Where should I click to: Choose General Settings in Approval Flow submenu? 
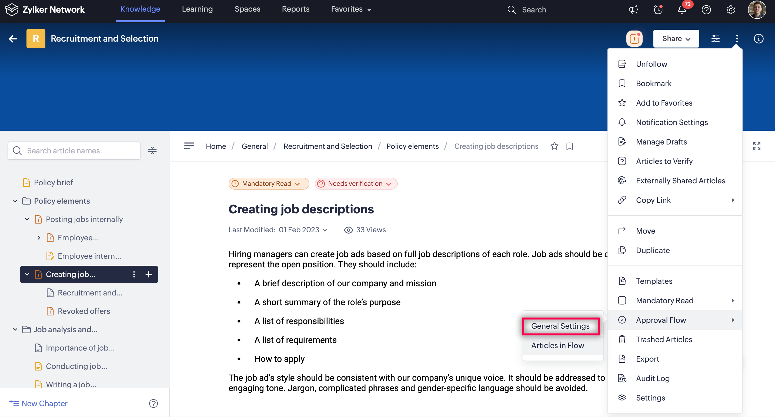click(x=560, y=326)
